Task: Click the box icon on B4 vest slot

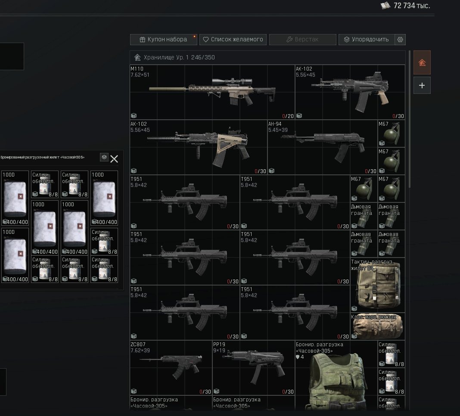Action: [354, 309]
